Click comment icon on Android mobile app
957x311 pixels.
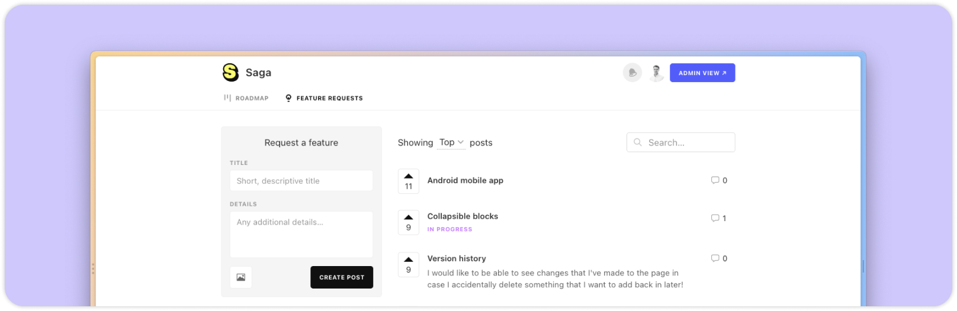point(715,180)
